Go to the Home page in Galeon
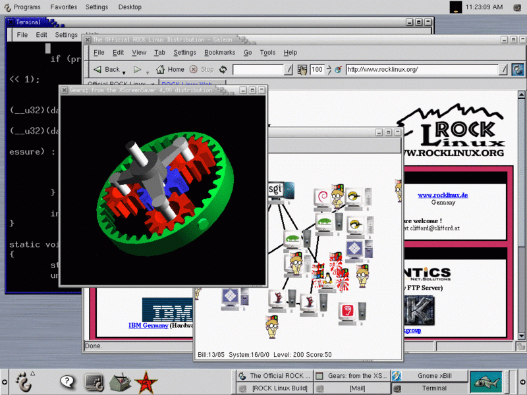The image size is (527, 395). tap(170, 70)
